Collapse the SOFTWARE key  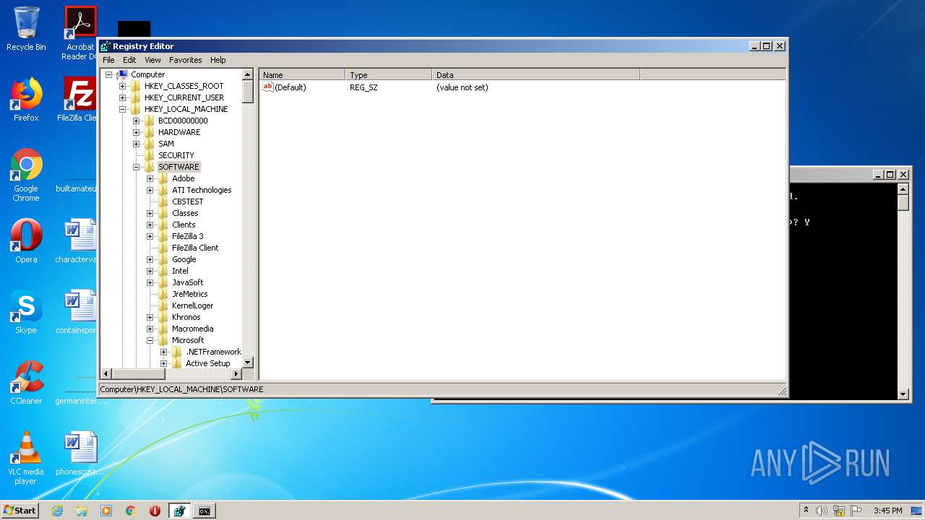click(136, 167)
